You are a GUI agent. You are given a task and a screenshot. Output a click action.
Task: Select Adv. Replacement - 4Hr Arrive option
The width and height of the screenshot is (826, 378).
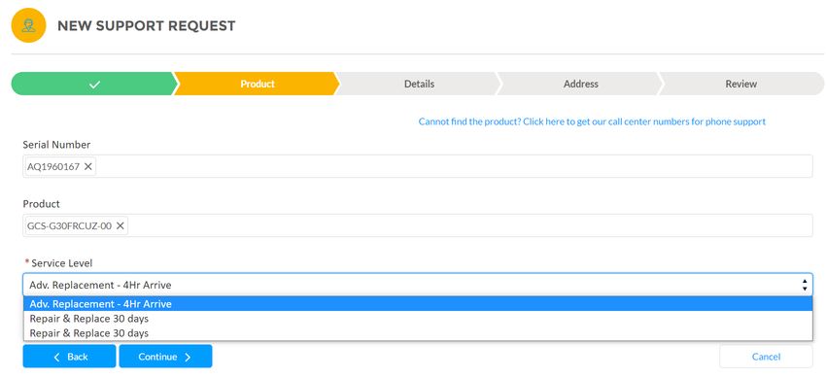coord(418,304)
